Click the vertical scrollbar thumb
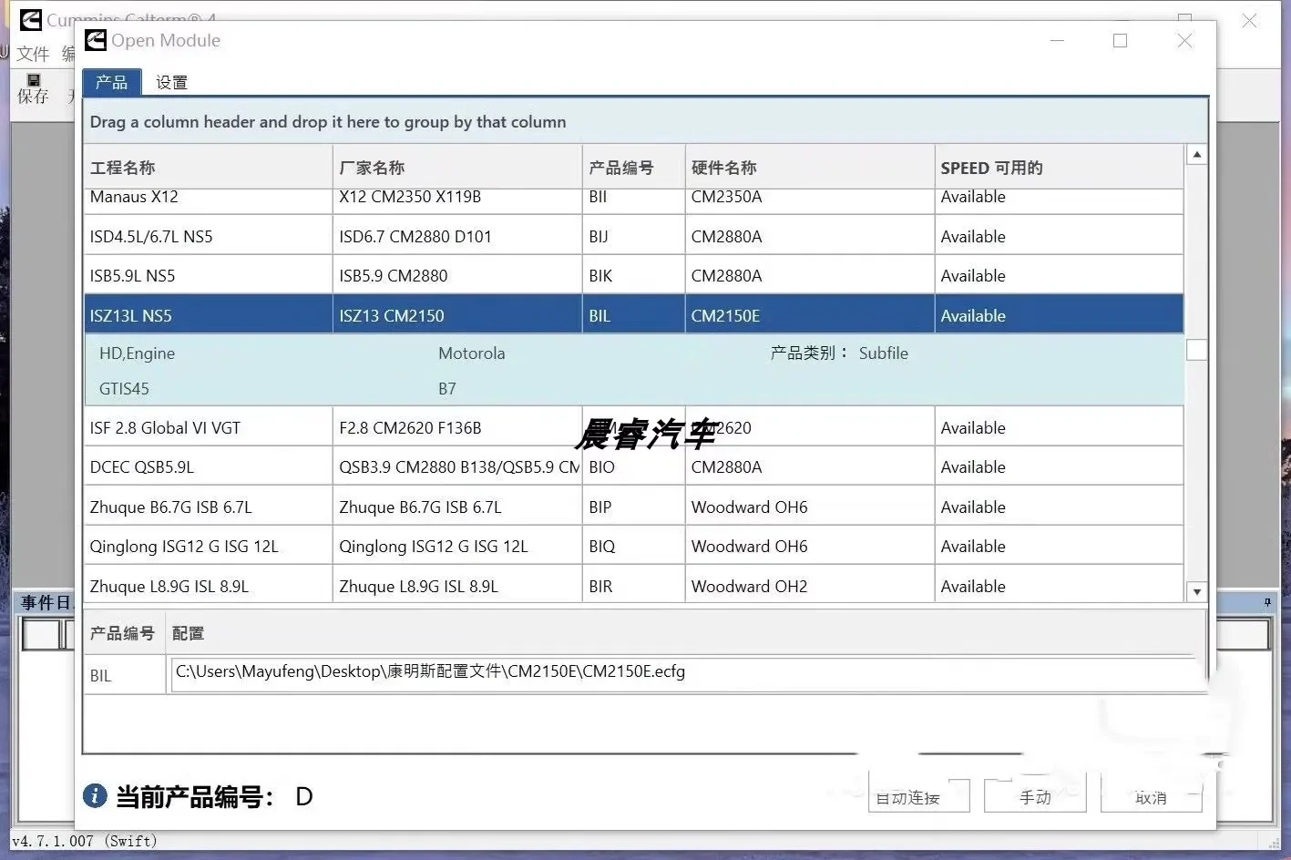 [x=1197, y=350]
